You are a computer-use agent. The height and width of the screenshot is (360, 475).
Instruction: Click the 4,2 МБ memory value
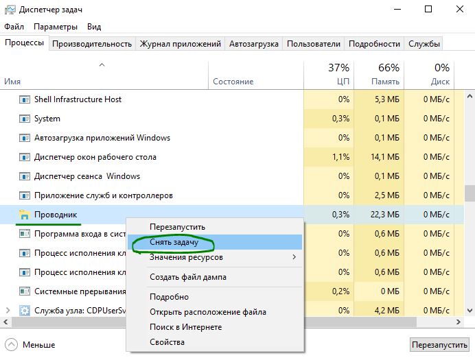click(x=387, y=311)
